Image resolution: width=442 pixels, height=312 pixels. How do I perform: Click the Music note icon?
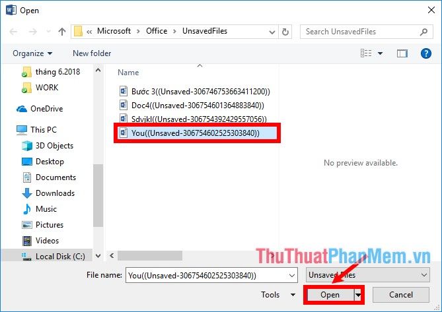[27, 209]
